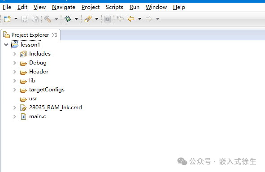Viewport: 265px width, 172px height.
Task: Expand the main.c file node
Action: 14,116
